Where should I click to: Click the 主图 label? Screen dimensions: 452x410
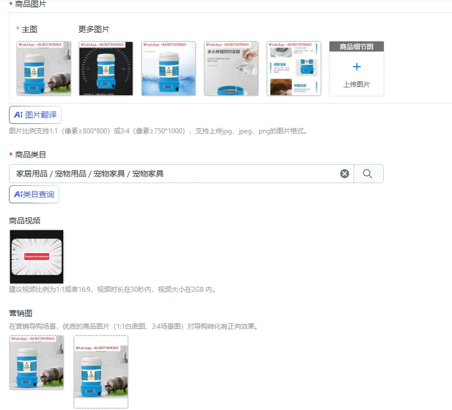[30, 30]
